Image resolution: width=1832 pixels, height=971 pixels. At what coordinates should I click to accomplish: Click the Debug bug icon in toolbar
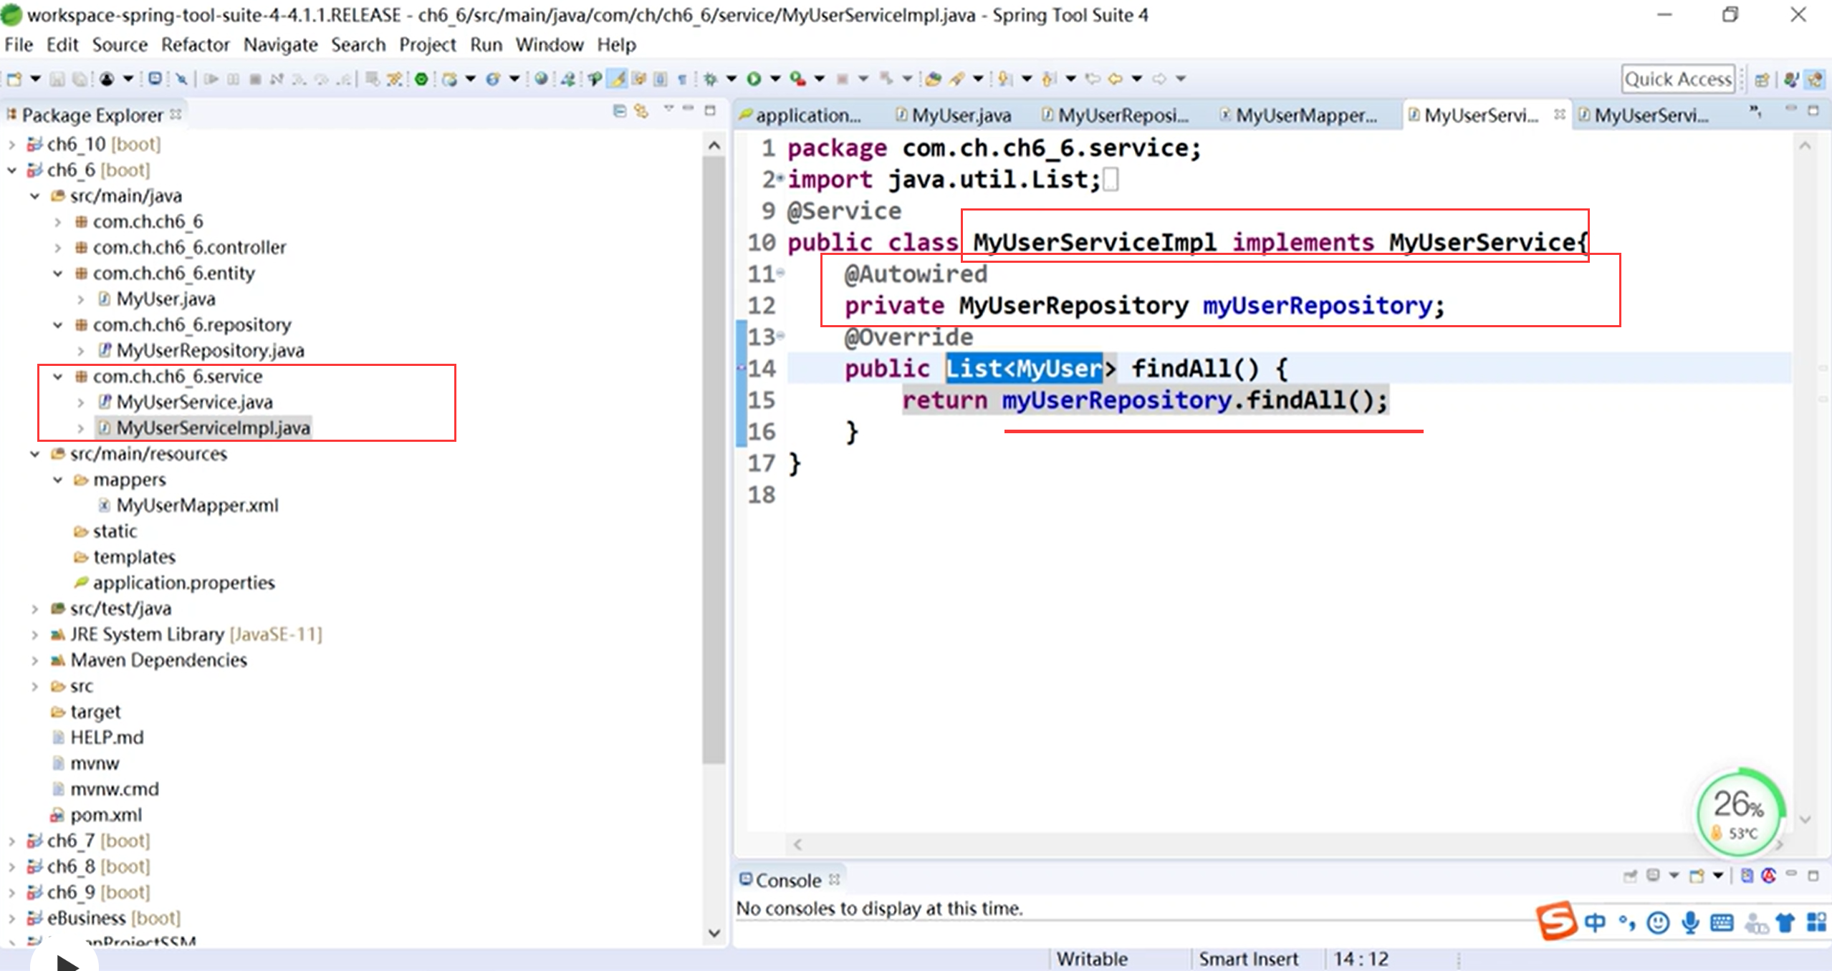click(x=710, y=79)
